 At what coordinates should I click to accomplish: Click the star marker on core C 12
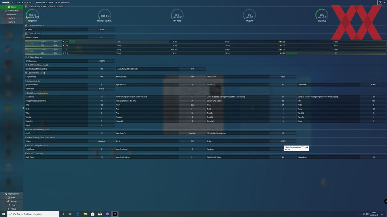280,53
